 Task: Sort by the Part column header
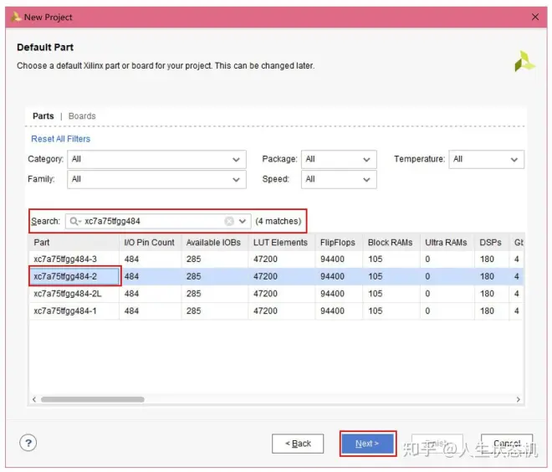(74, 243)
